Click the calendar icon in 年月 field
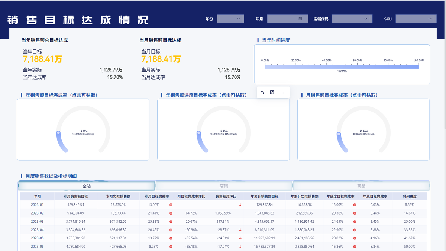The width and height of the screenshot is (446, 251). point(300,19)
